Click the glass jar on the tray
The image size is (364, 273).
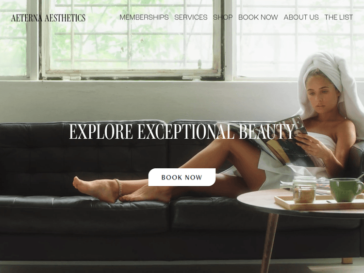pos(304,190)
